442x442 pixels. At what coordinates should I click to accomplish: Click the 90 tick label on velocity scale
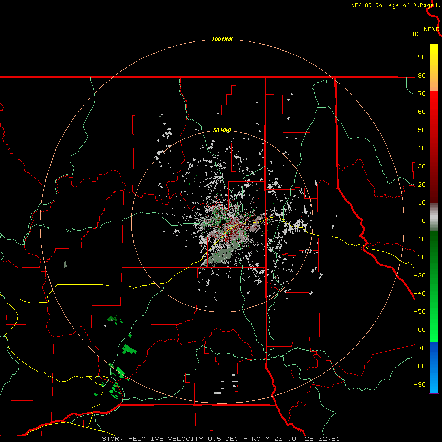[x=422, y=57]
